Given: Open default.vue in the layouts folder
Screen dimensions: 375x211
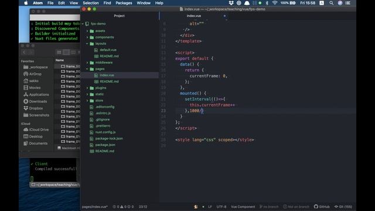Looking at the screenshot, I should [x=108, y=50].
